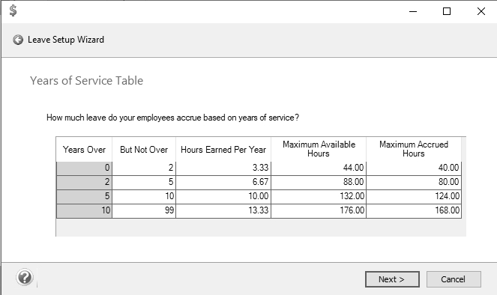Click the dollar sign application icon
The image size is (497, 295).
pyautogui.click(x=13, y=10)
